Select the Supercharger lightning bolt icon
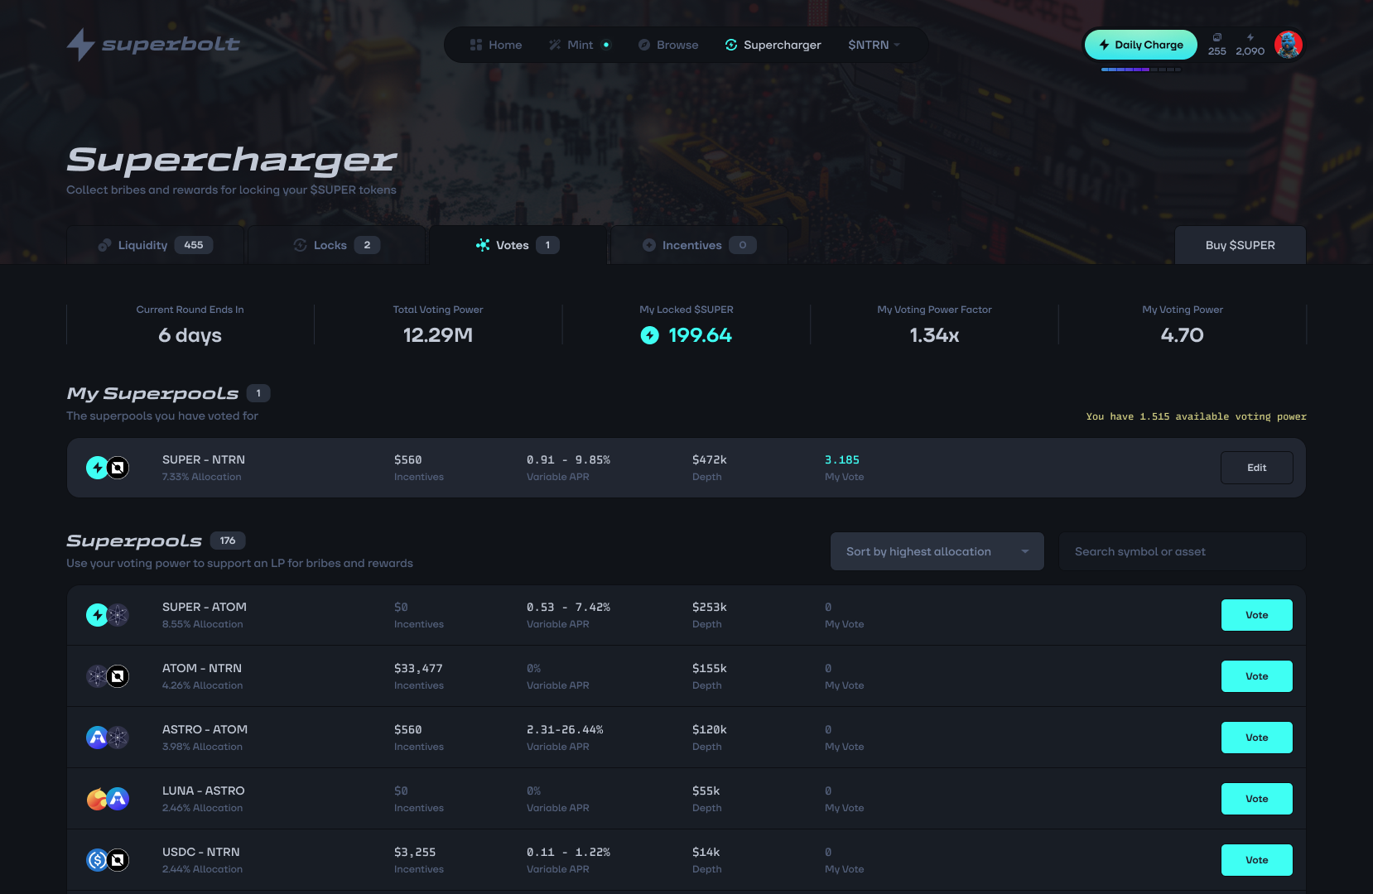The width and height of the screenshot is (1373, 894). [730, 45]
